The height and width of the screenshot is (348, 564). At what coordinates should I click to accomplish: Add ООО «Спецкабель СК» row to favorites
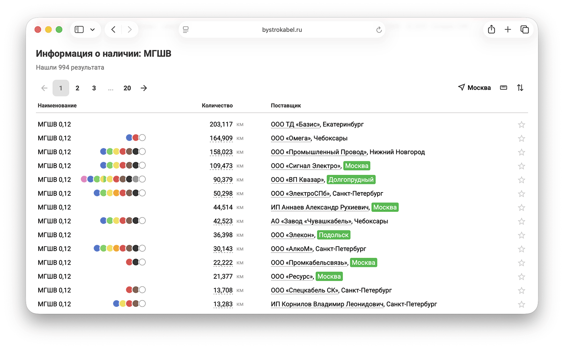521,290
